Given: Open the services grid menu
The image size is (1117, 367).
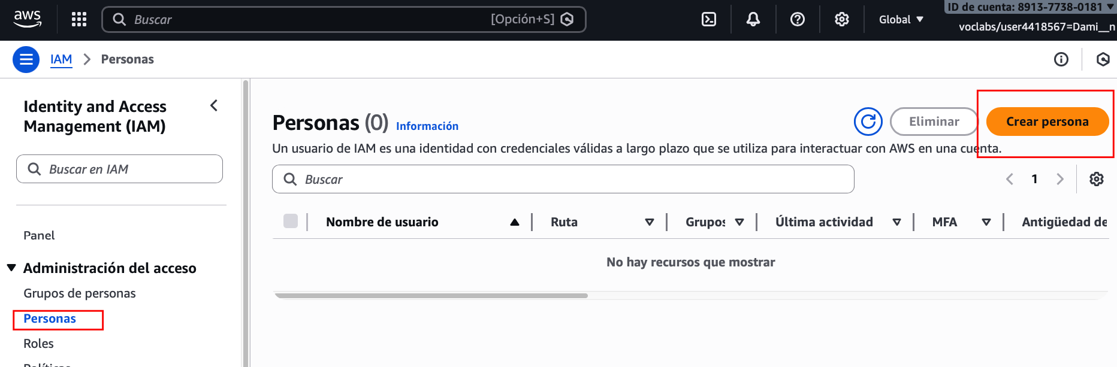Looking at the screenshot, I should pyautogui.click(x=79, y=19).
